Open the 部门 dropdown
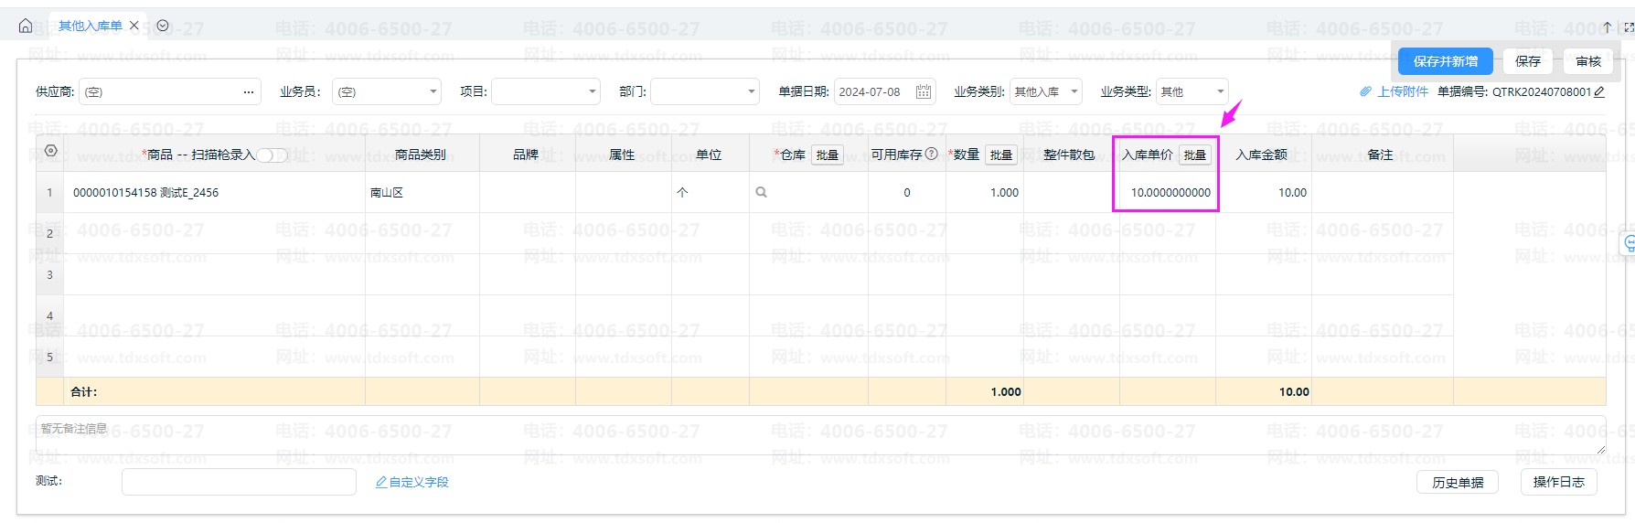1635x523 pixels. 751,92
